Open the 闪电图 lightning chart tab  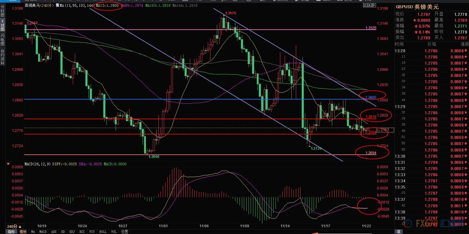pos(2,39)
